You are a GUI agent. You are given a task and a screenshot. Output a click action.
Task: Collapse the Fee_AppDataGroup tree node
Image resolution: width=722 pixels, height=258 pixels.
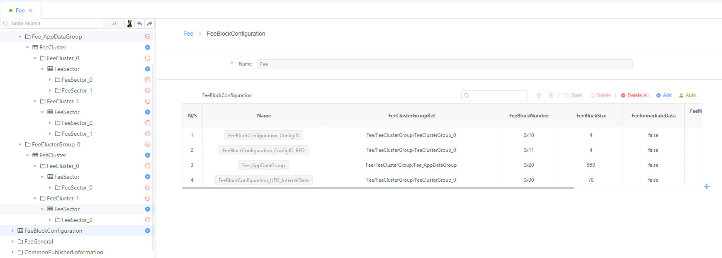(20, 37)
